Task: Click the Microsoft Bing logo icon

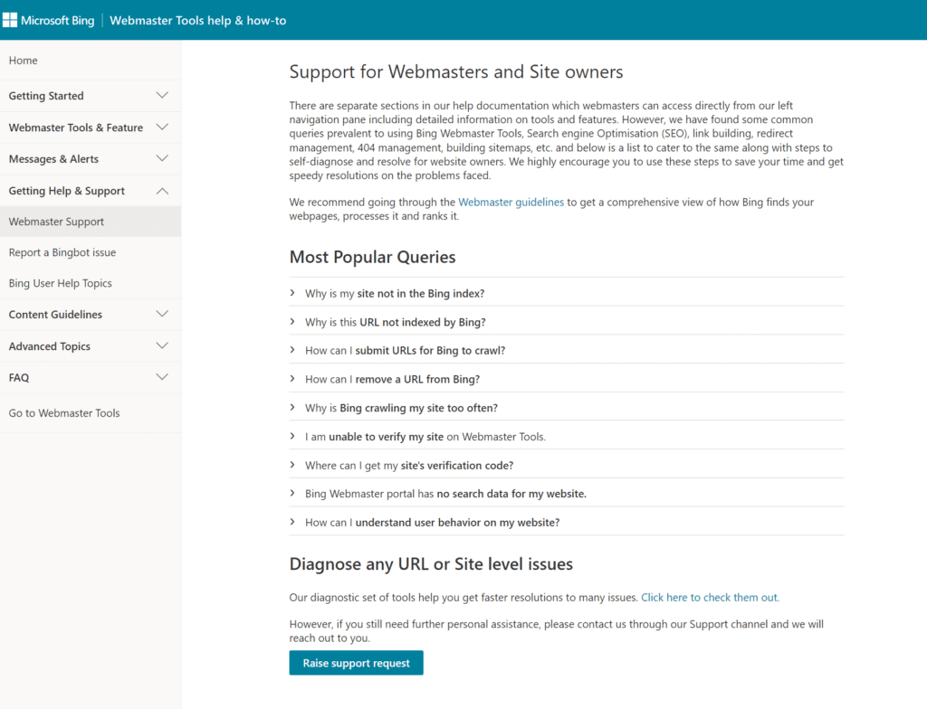Action: (10, 20)
